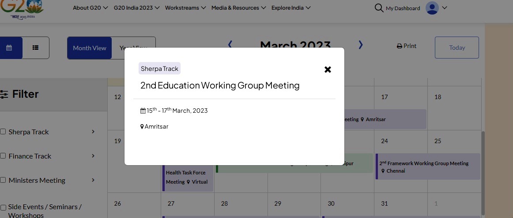
Task: Click the G20 logo
Action: point(20,9)
